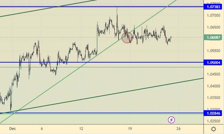
Task: Select the red circle drawing on chart
Action: (x=127, y=37)
